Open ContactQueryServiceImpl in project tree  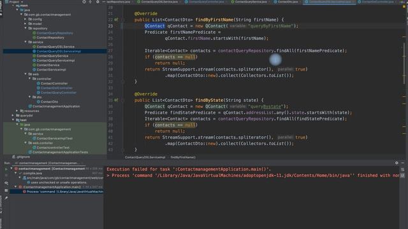[x=55, y=60]
